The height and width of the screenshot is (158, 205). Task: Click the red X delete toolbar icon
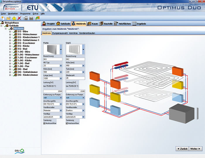point(19,18)
